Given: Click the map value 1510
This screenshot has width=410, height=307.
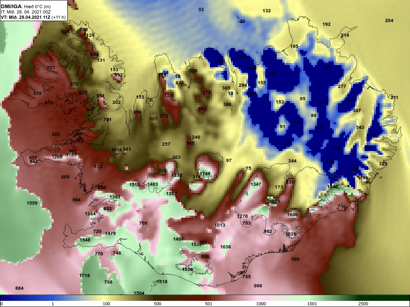Looking at the screenshot, I should [134, 185].
